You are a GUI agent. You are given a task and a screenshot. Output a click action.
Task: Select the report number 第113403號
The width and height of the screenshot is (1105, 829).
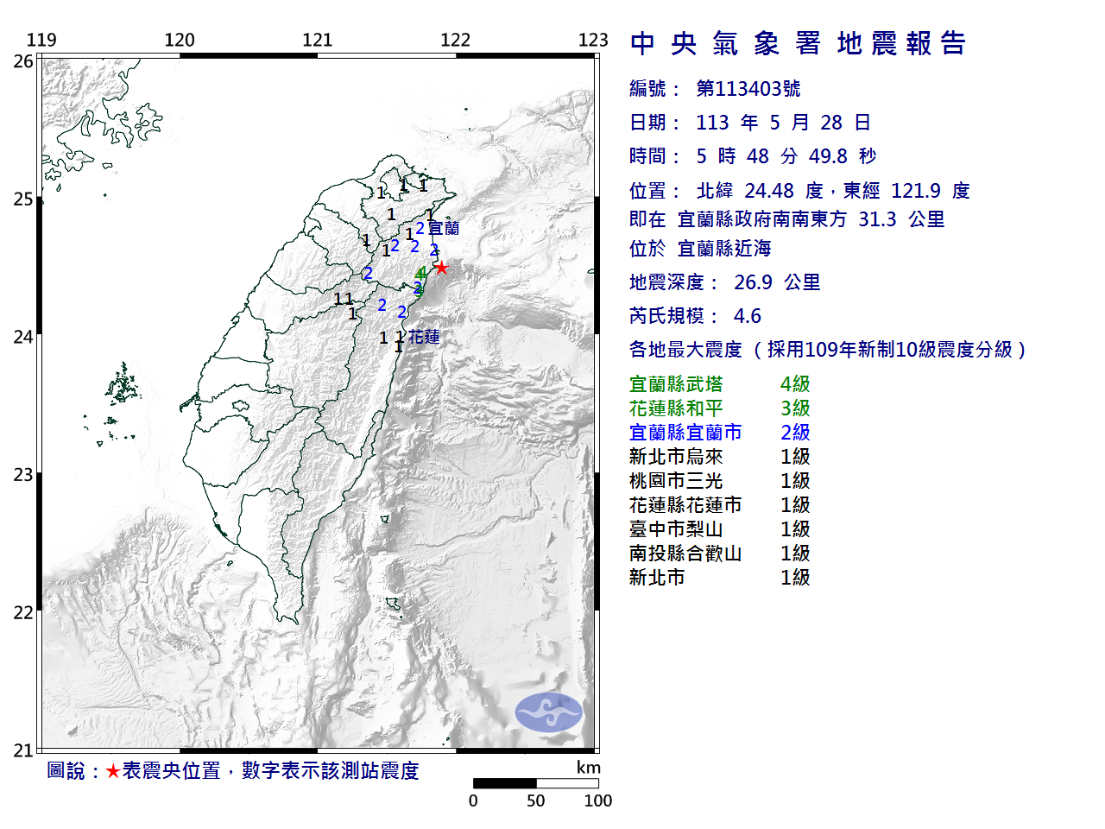pos(748,89)
